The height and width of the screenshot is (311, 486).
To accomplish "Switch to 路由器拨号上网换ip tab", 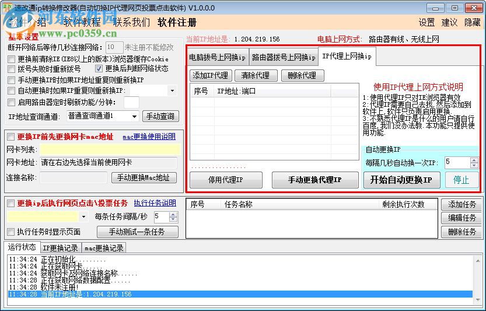I will [284, 57].
